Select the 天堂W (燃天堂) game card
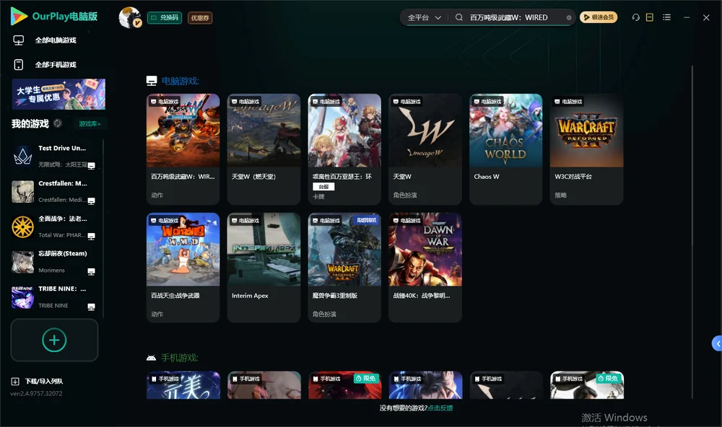This screenshot has width=722, height=427. 264,149
